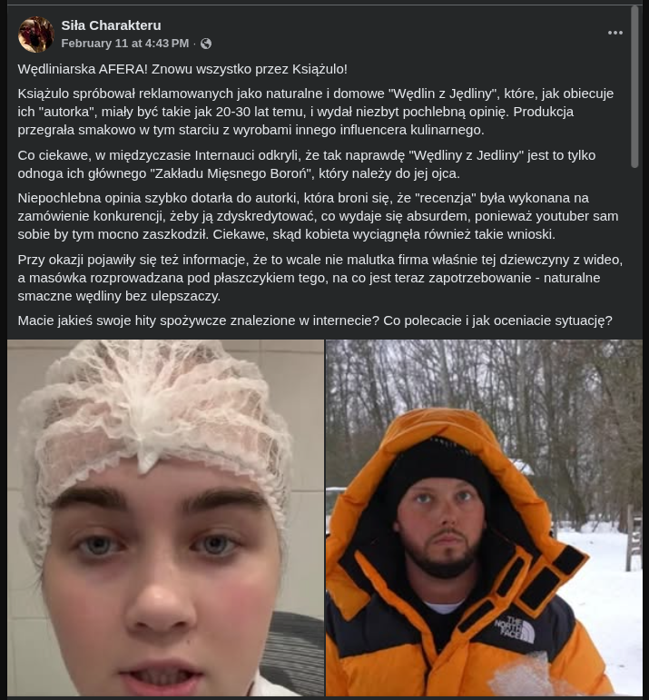Click the question line "Macie jakieś swoje hity"
Screen dimensions: 649x700
click(x=315, y=320)
